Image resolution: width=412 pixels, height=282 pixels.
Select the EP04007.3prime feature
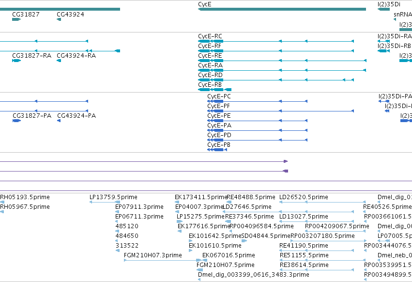(x=177, y=212)
